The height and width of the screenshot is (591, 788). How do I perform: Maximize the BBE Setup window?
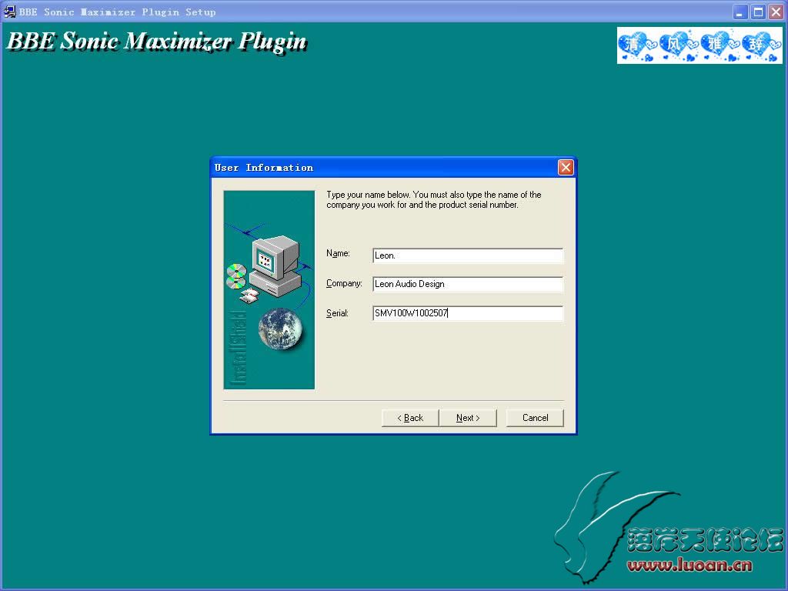point(758,12)
